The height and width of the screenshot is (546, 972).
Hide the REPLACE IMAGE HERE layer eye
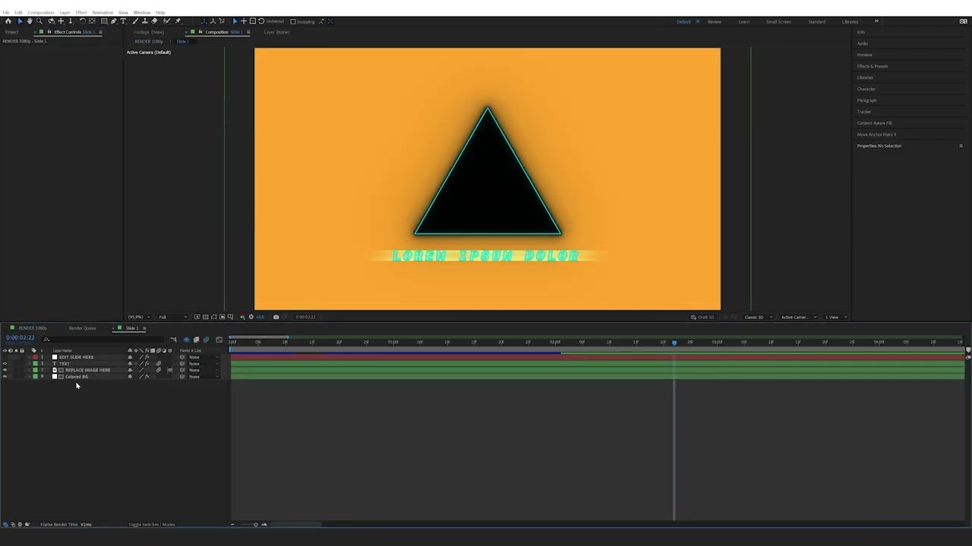5,370
